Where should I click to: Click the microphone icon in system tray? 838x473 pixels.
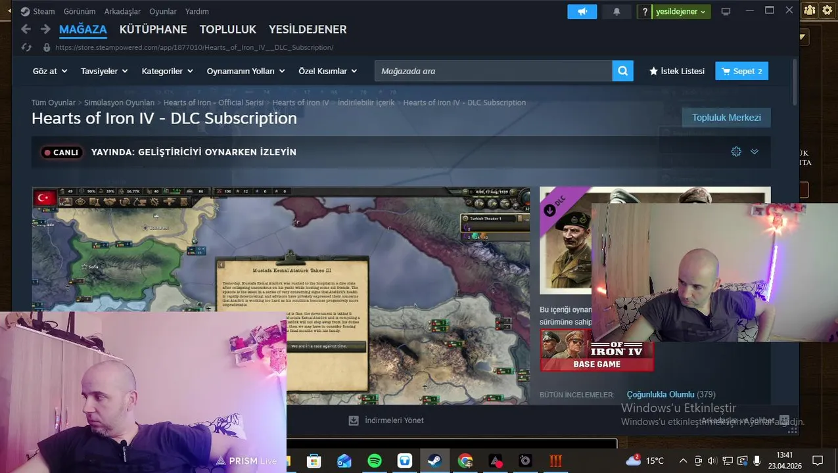[x=757, y=461]
